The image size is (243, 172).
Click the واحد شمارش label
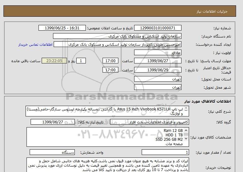coord(92,153)
